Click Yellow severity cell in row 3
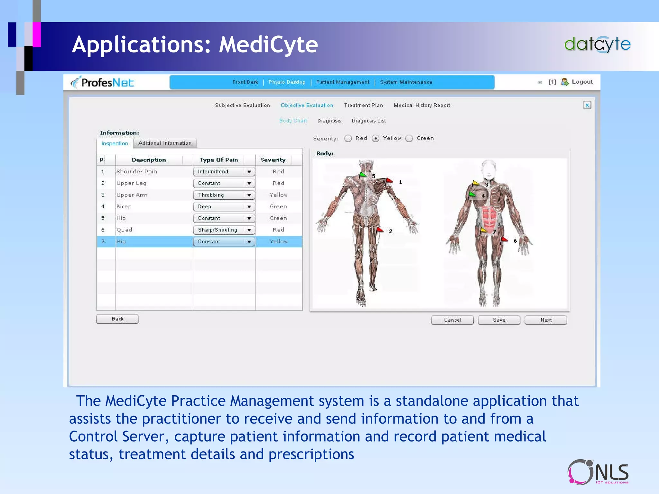 (278, 195)
